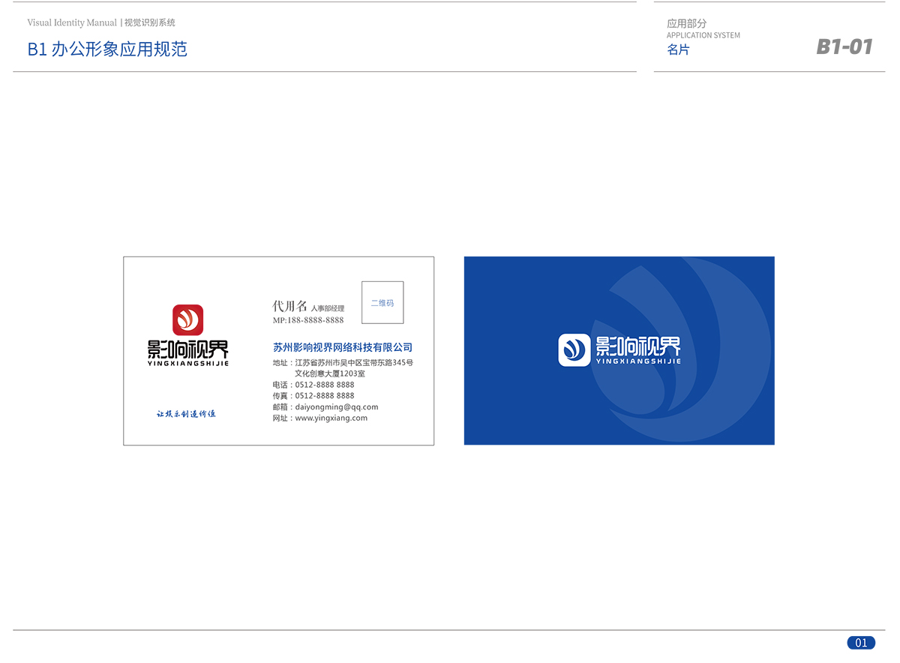Select the 电话 phone number line

click(313, 385)
